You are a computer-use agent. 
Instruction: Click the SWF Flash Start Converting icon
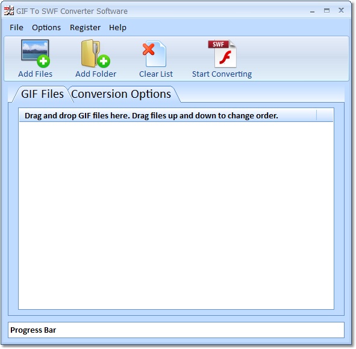[x=222, y=54]
